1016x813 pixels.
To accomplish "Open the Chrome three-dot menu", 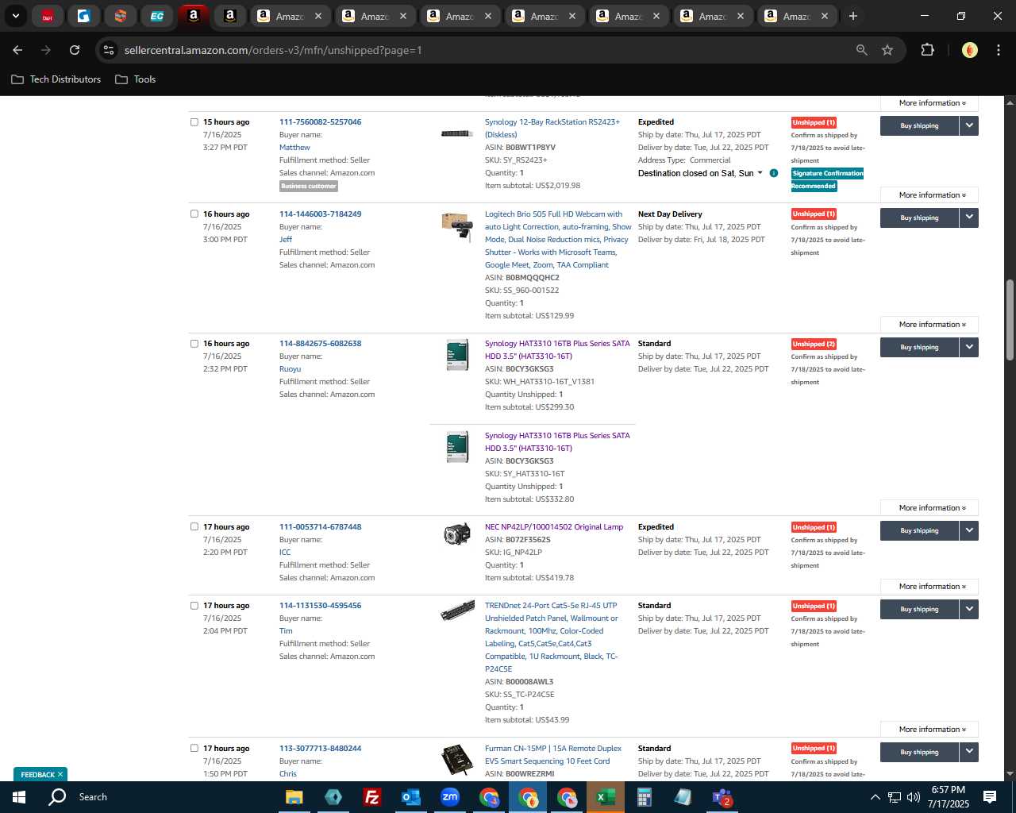I will [x=998, y=50].
